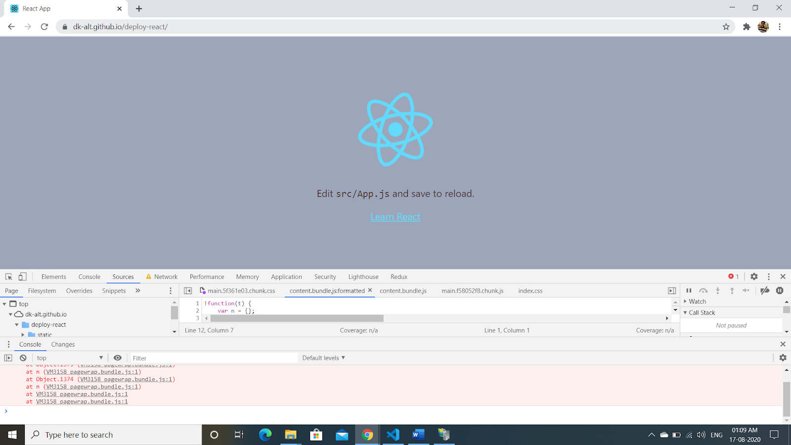Click the Pause on exceptions icon
The width and height of the screenshot is (791, 445).
click(780, 291)
